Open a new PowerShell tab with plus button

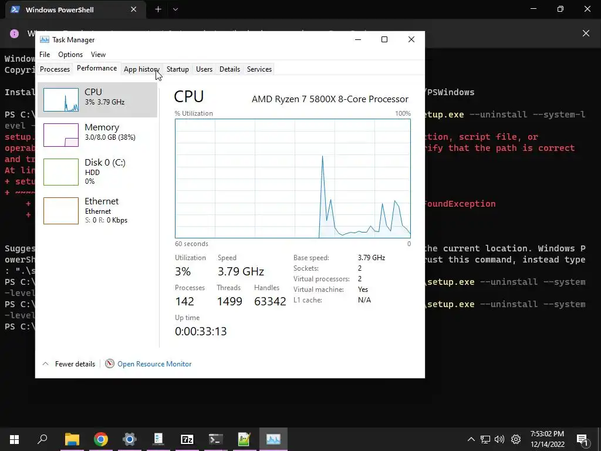(x=158, y=9)
